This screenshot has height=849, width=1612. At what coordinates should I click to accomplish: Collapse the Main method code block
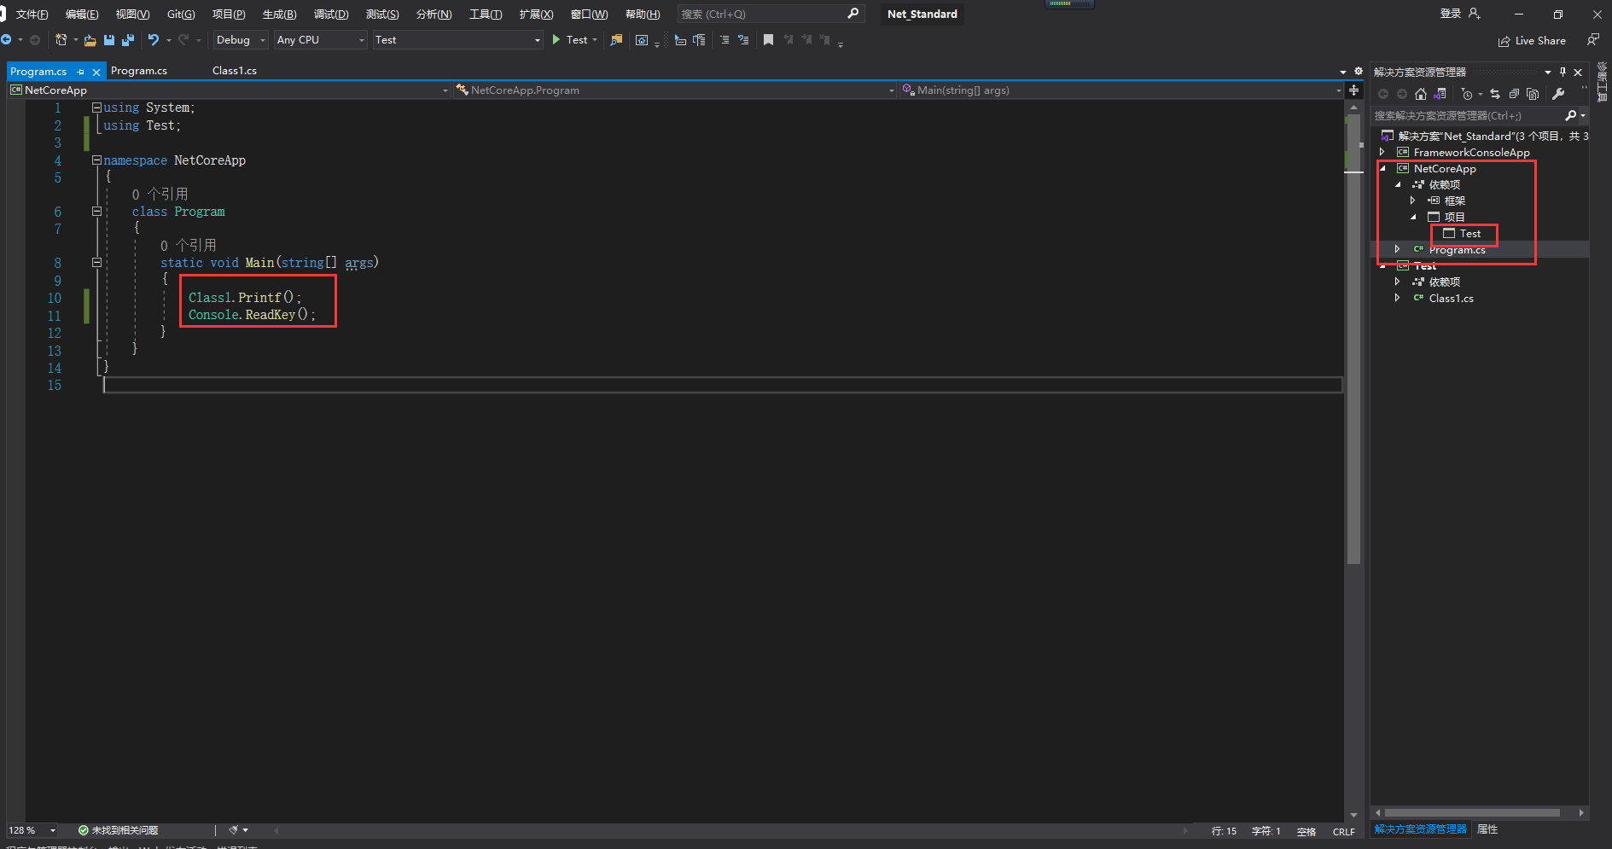click(x=96, y=262)
